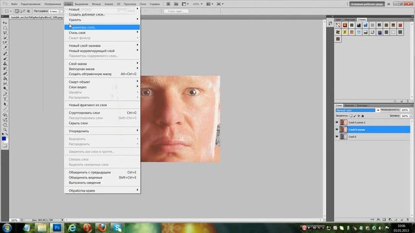Choose 'Создать дубликат слоя...' from the menu
This screenshot has height=233, width=415.
point(102,14)
